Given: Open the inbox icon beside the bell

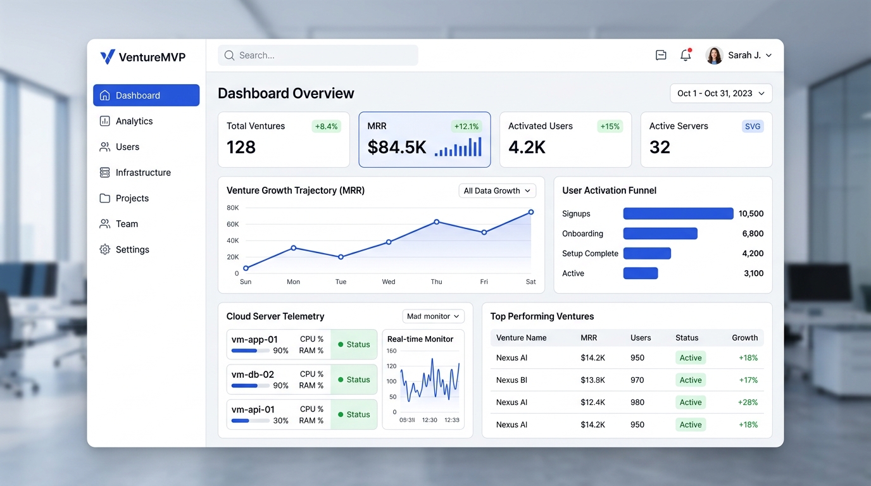Looking at the screenshot, I should pos(661,55).
